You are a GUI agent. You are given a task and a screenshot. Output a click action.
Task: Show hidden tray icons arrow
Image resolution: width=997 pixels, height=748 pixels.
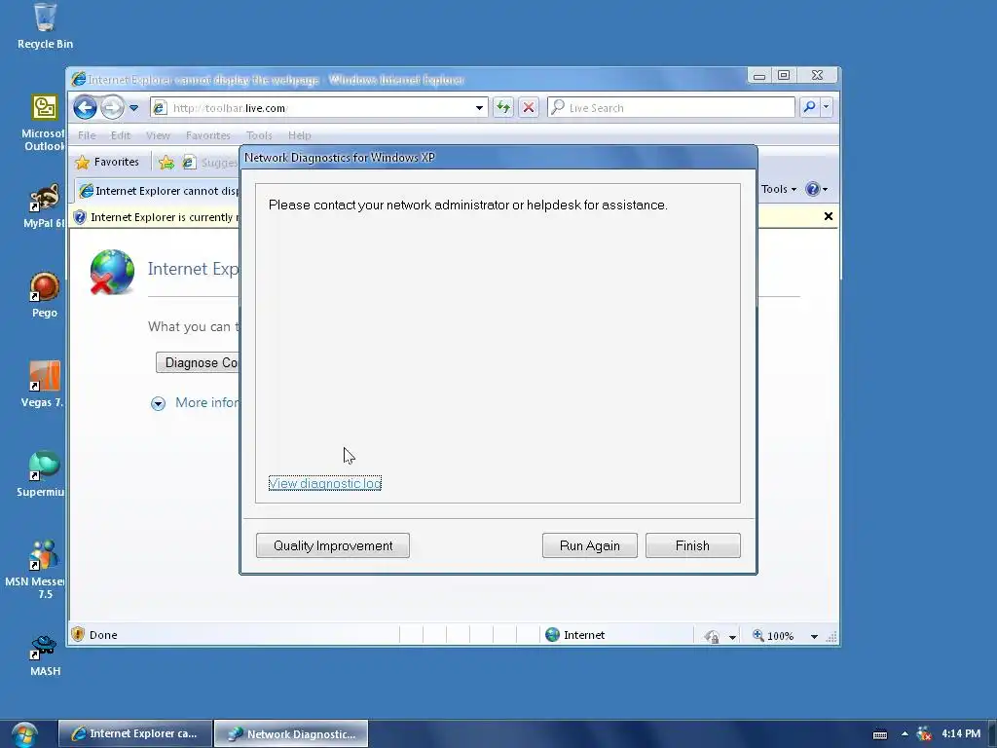(905, 734)
